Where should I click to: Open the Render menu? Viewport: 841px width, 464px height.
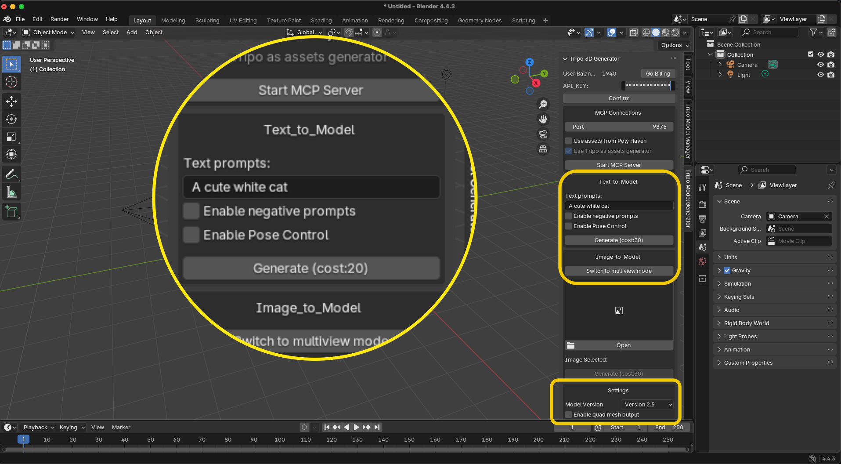click(x=60, y=19)
